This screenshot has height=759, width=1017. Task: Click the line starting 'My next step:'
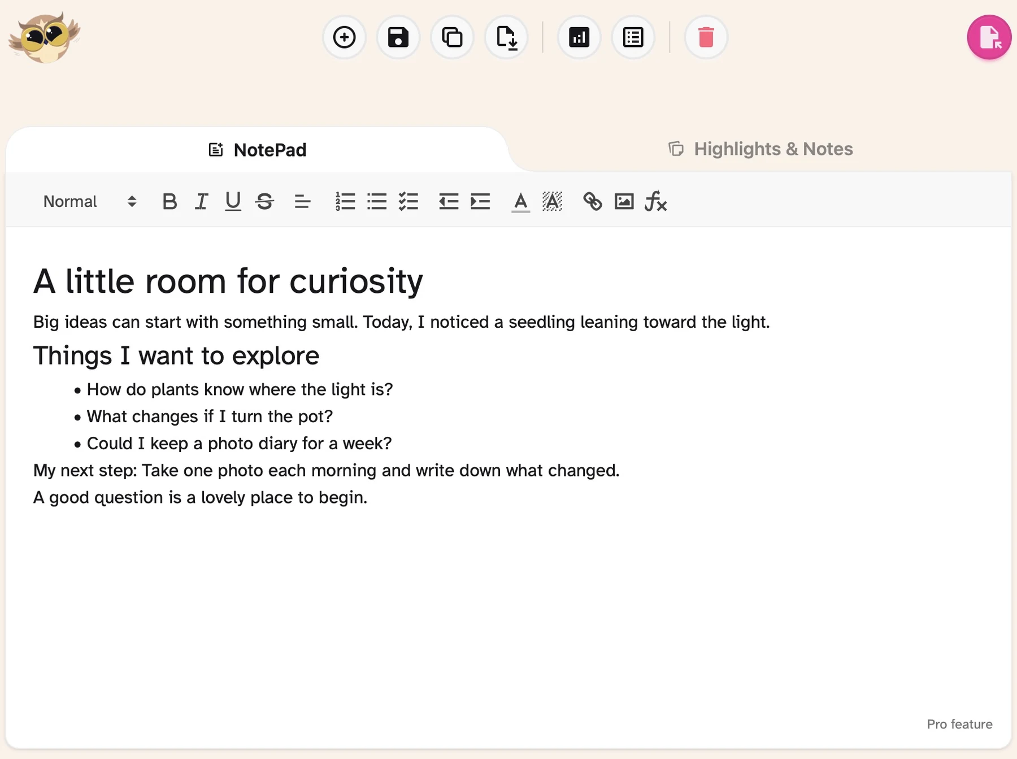(x=327, y=470)
